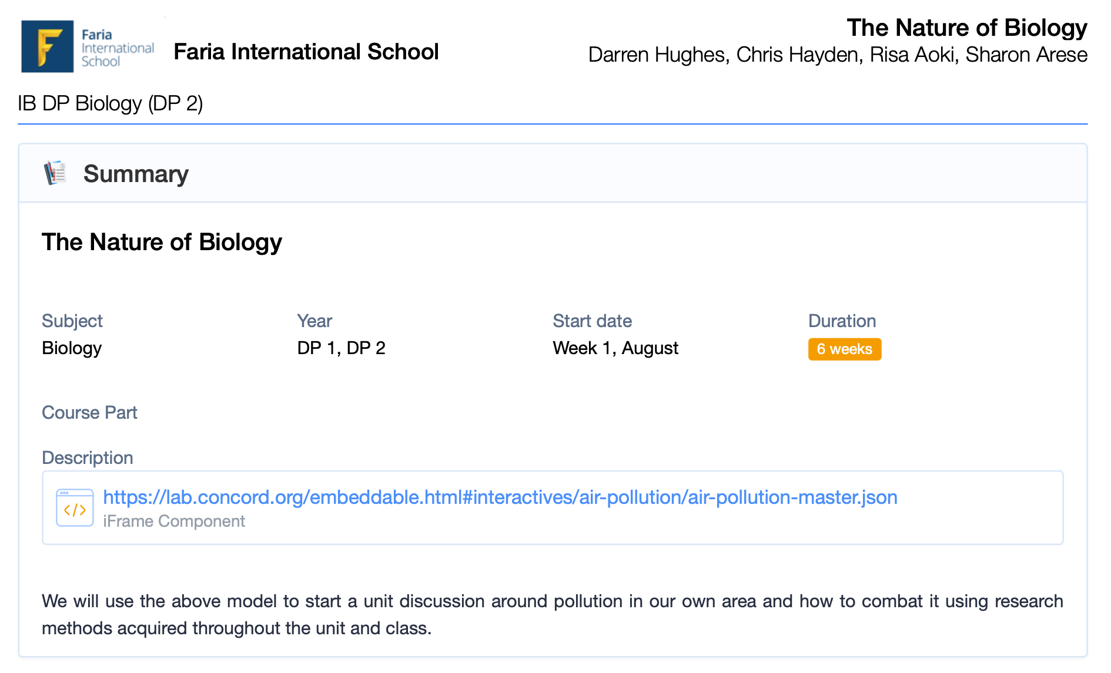Click the unit title under Summary header

pyautogui.click(x=162, y=242)
